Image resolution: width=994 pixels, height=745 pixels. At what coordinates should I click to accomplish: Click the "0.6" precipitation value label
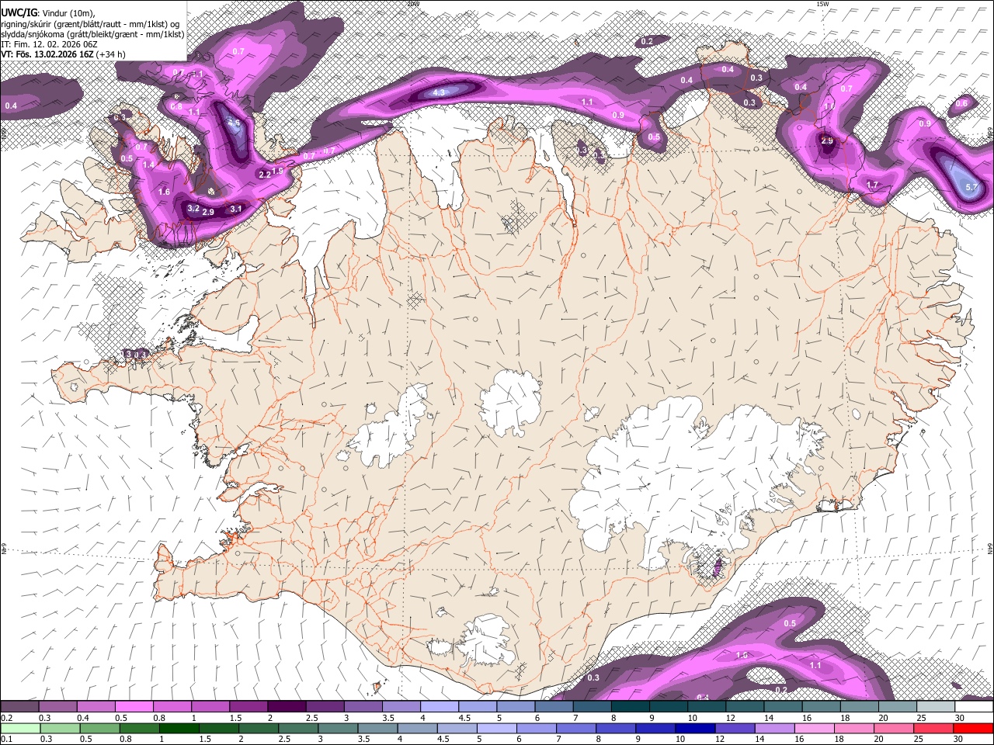pos(962,103)
